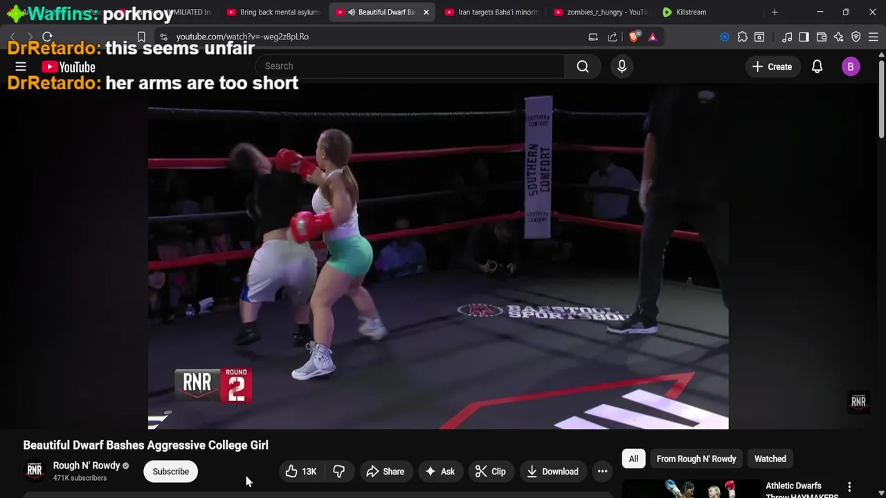The image size is (886, 498).
Task: Open more actions ellipsis under video
Action: click(603, 472)
